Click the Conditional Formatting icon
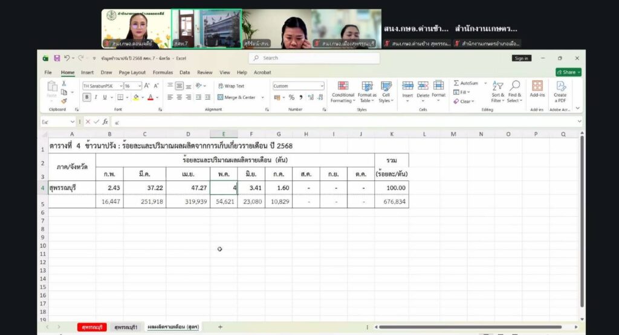The image size is (619, 335). tap(343, 86)
